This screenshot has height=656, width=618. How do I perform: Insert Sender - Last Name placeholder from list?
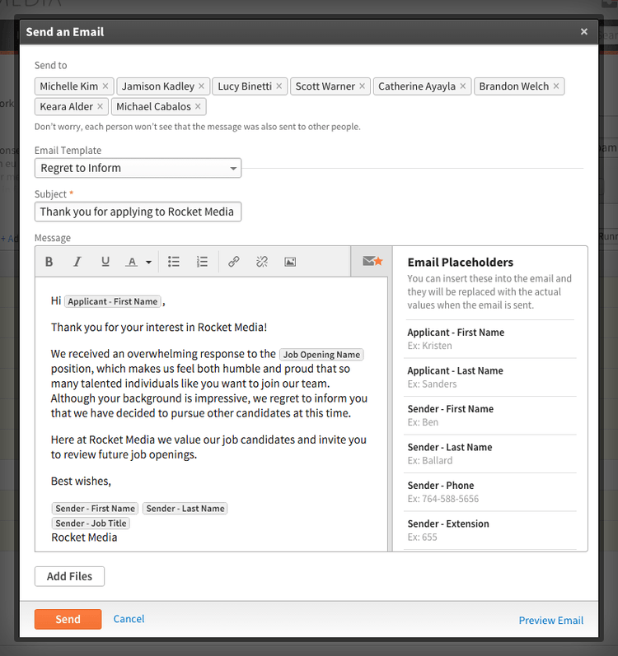490,454
